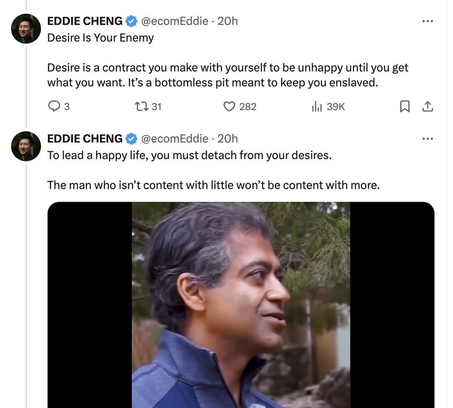Screen dimensions: 453x408
Task: Click the repost icon showing 31
Action: (x=142, y=107)
